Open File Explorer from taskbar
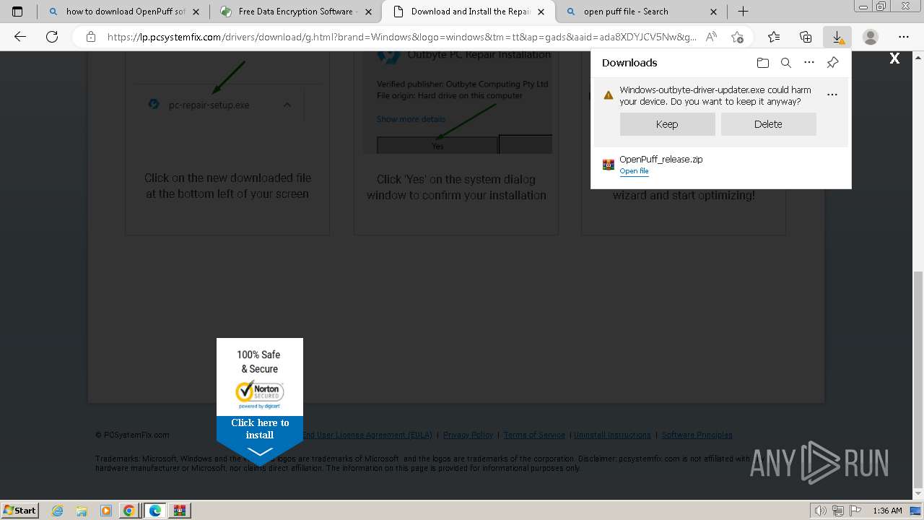The height and width of the screenshot is (520, 924). pyautogui.click(x=82, y=511)
